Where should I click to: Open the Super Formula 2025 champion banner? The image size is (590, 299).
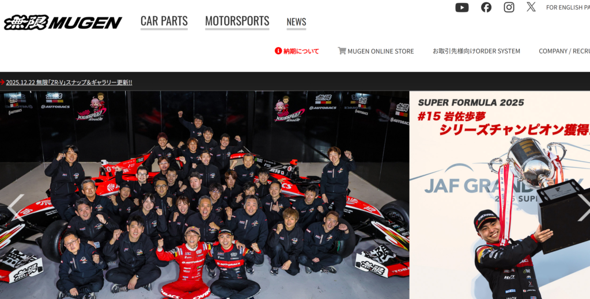tap(500, 195)
